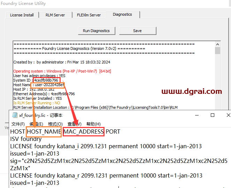Close the xf_foundry.lic Notepad window
The height and width of the screenshot is (188, 231).
[x=228, y=115]
